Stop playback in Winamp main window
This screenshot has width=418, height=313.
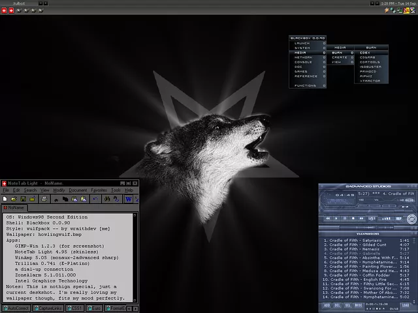[353, 218]
